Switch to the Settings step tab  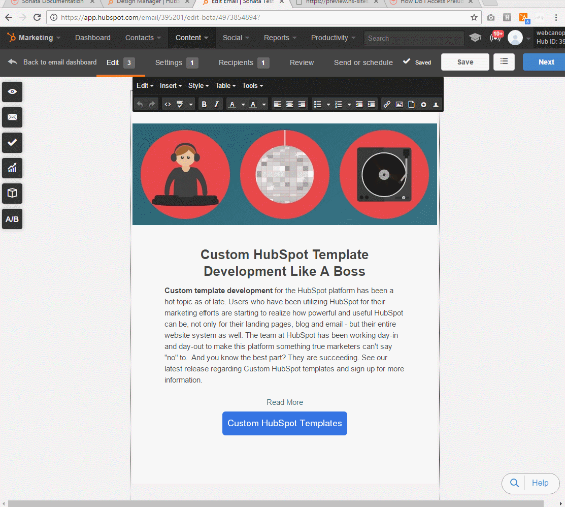click(x=177, y=63)
